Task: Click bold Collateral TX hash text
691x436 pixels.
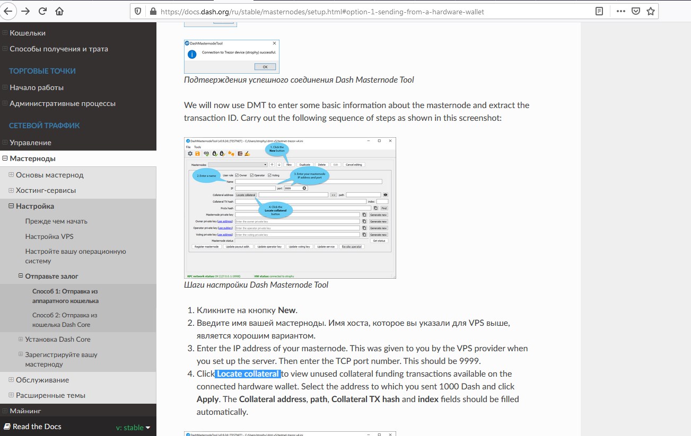Action: (x=365, y=399)
